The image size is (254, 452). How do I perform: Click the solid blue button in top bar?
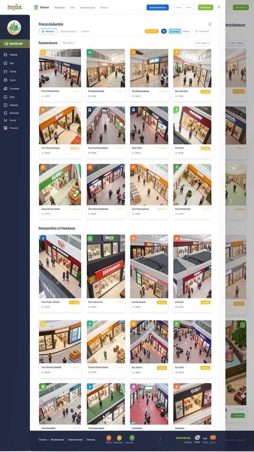[157, 8]
